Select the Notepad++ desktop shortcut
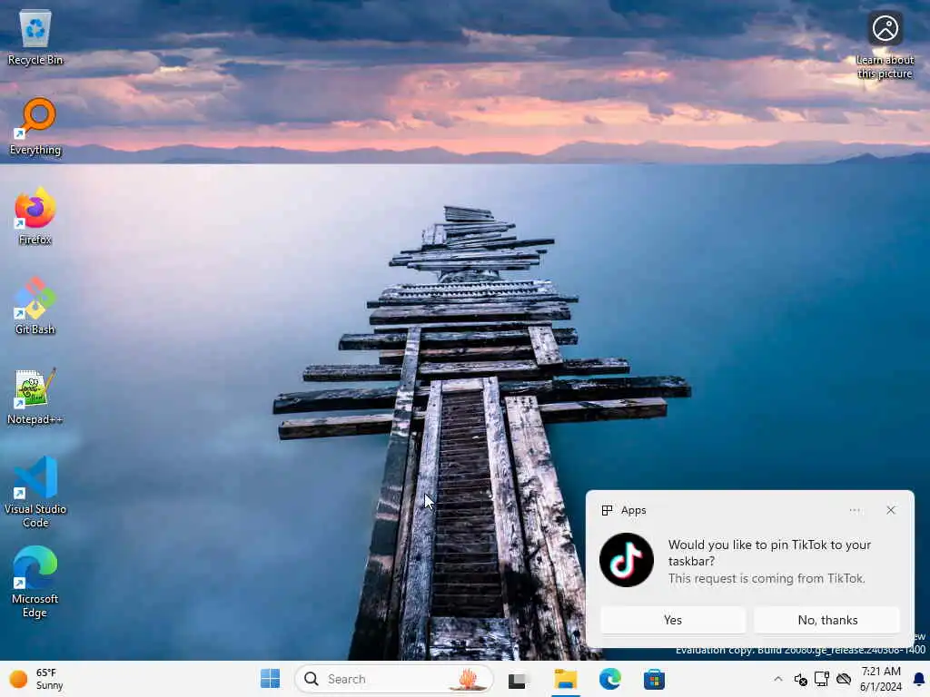930x697 pixels. (35, 396)
